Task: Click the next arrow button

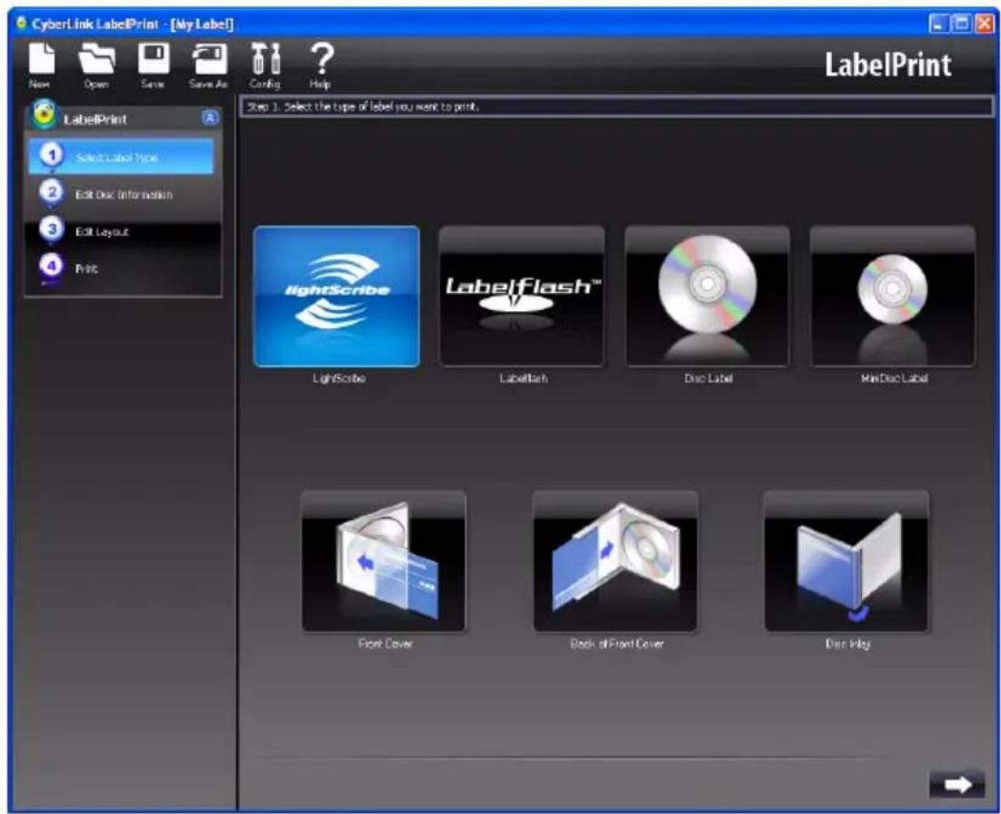Action: pyautogui.click(x=957, y=784)
